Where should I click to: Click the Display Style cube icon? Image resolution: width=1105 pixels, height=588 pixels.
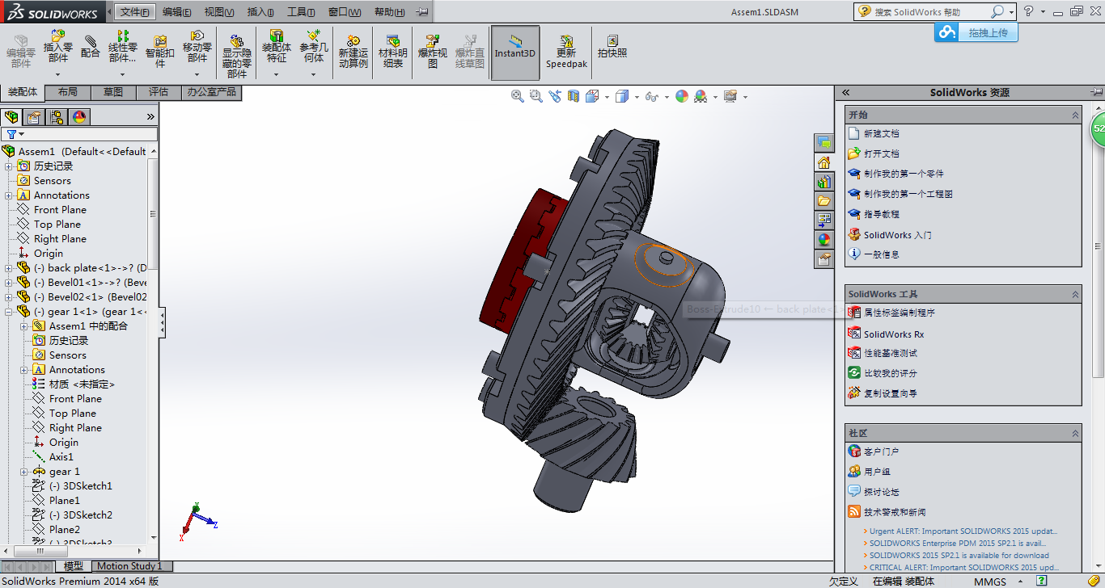click(x=621, y=96)
